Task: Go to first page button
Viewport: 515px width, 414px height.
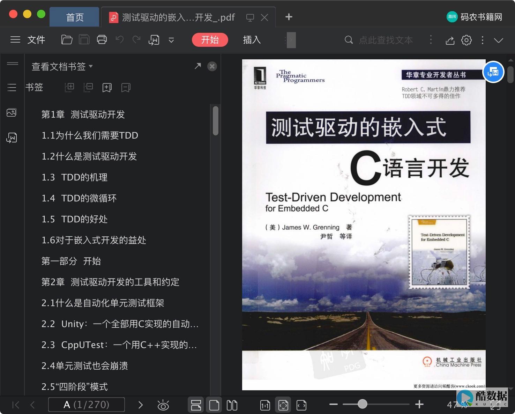Action: coord(16,405)
